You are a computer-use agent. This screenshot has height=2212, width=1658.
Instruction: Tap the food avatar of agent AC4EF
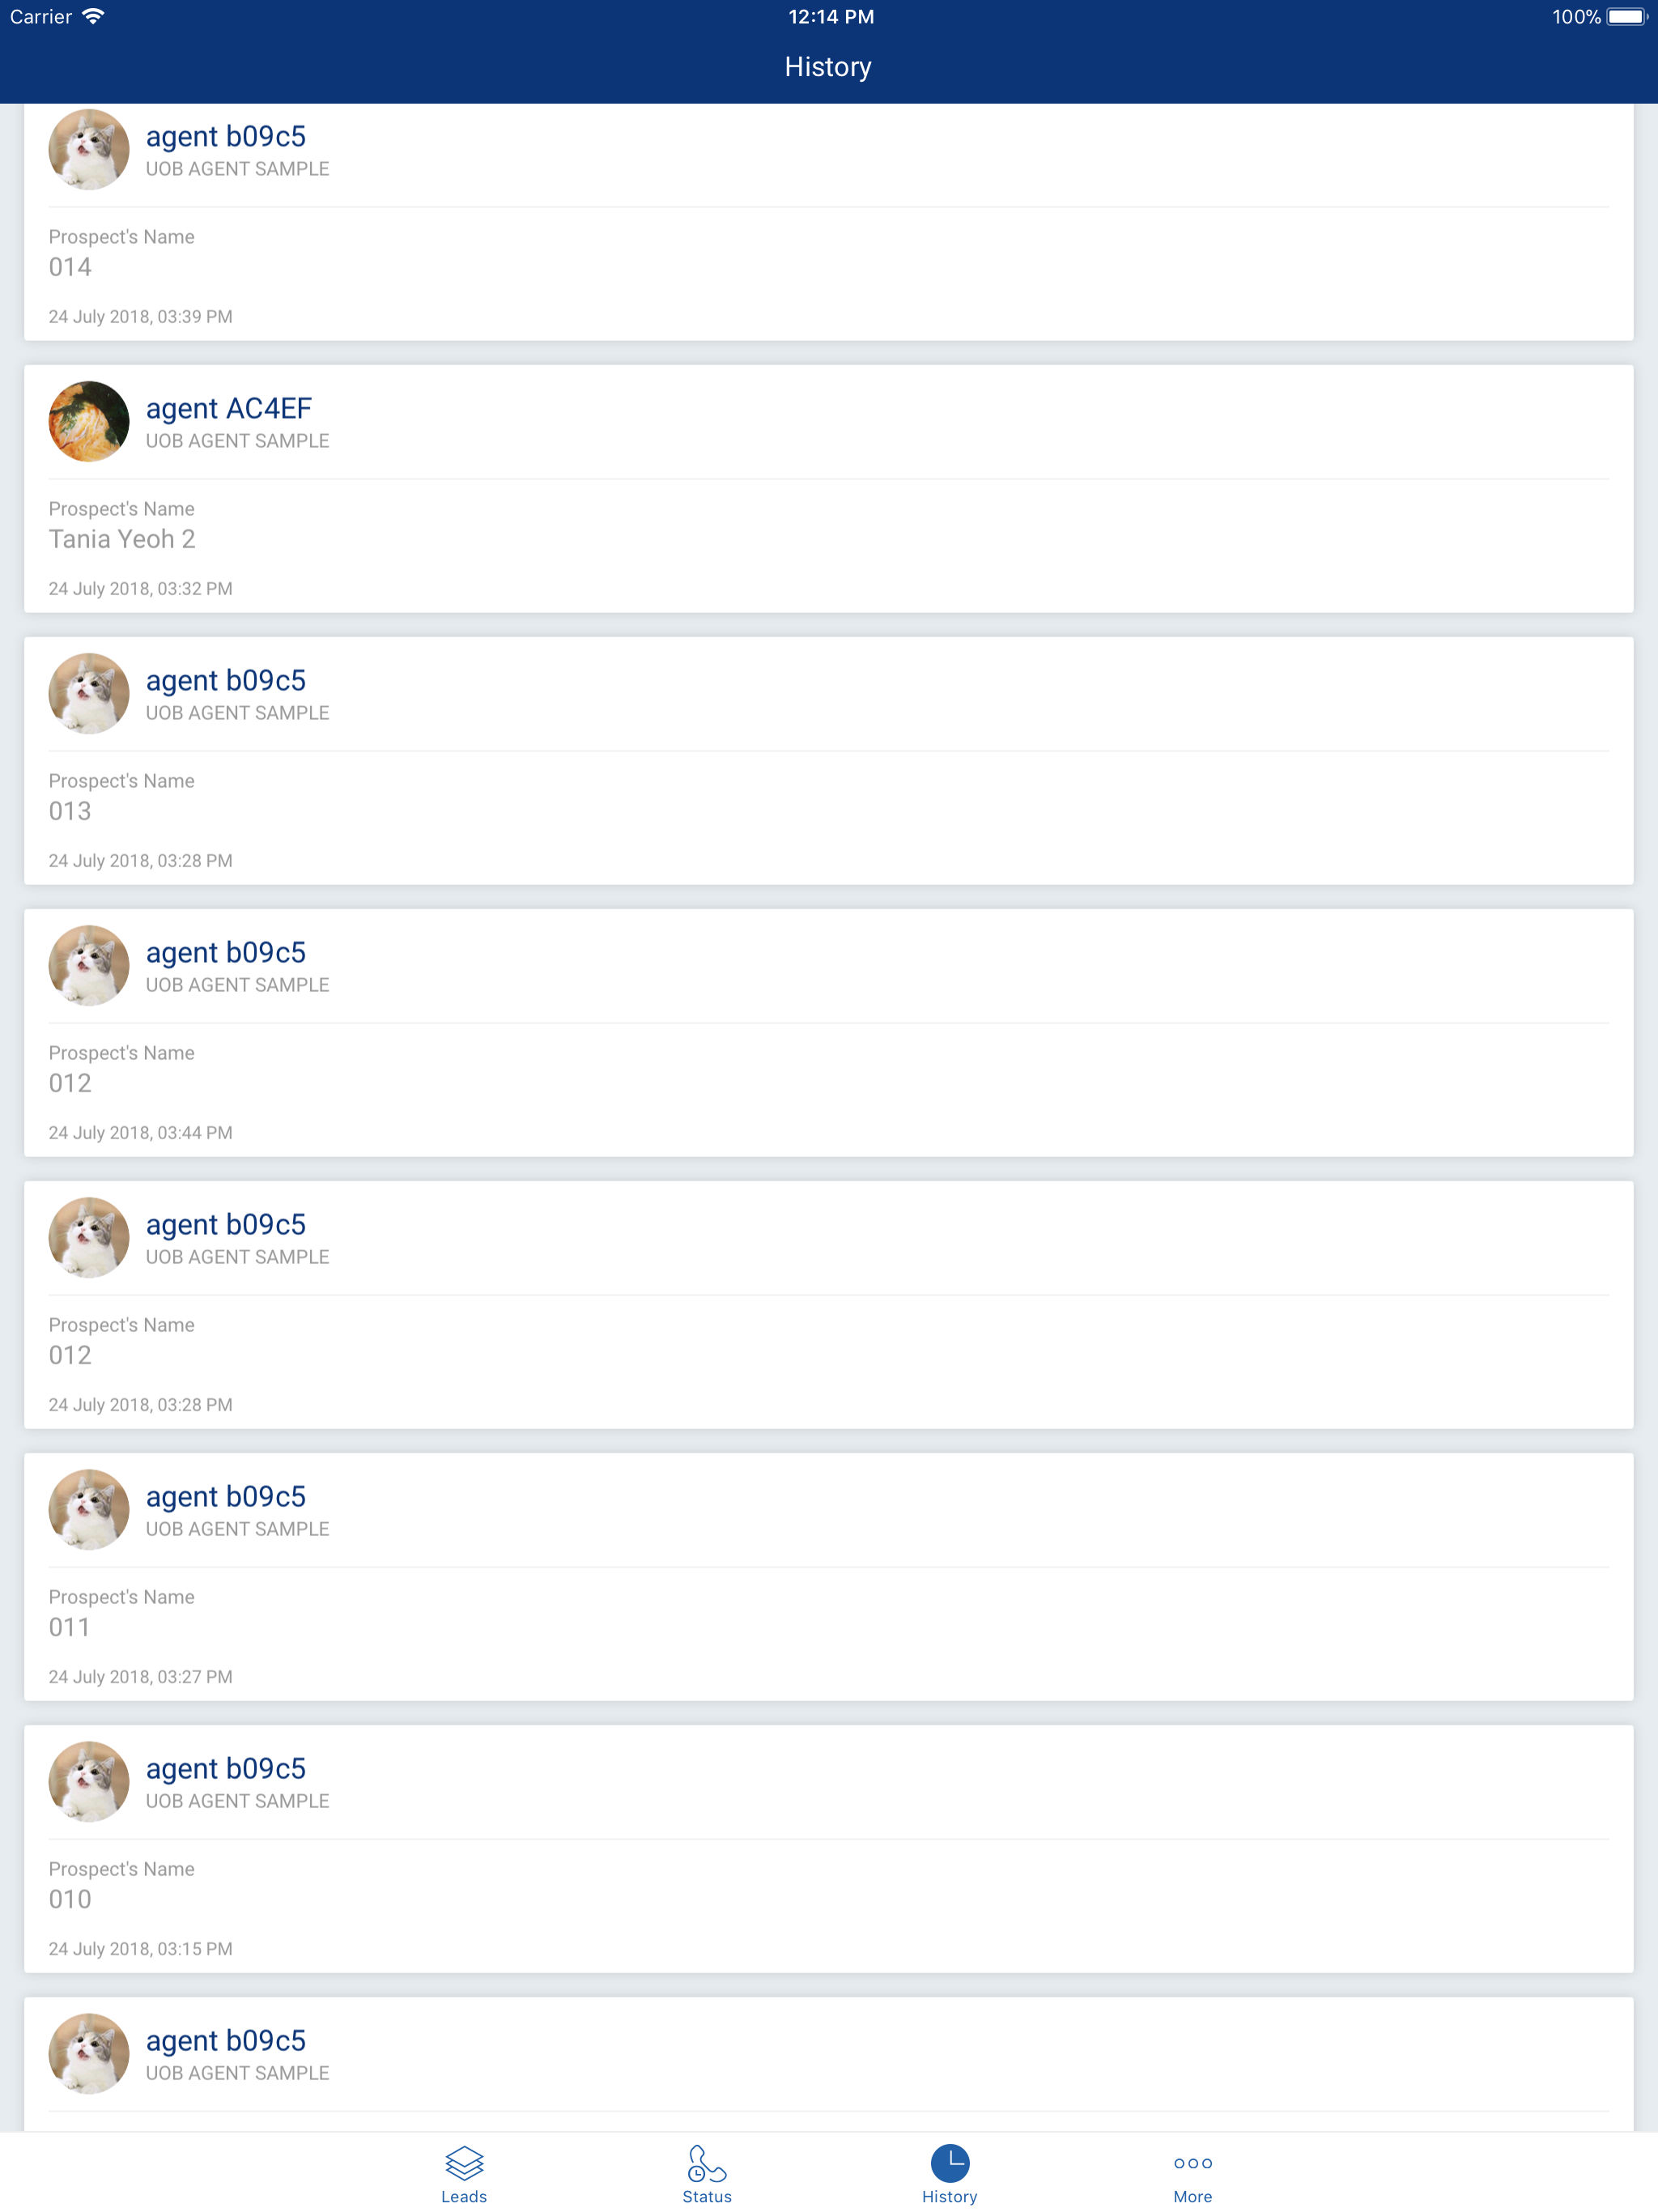click(89, 421)
